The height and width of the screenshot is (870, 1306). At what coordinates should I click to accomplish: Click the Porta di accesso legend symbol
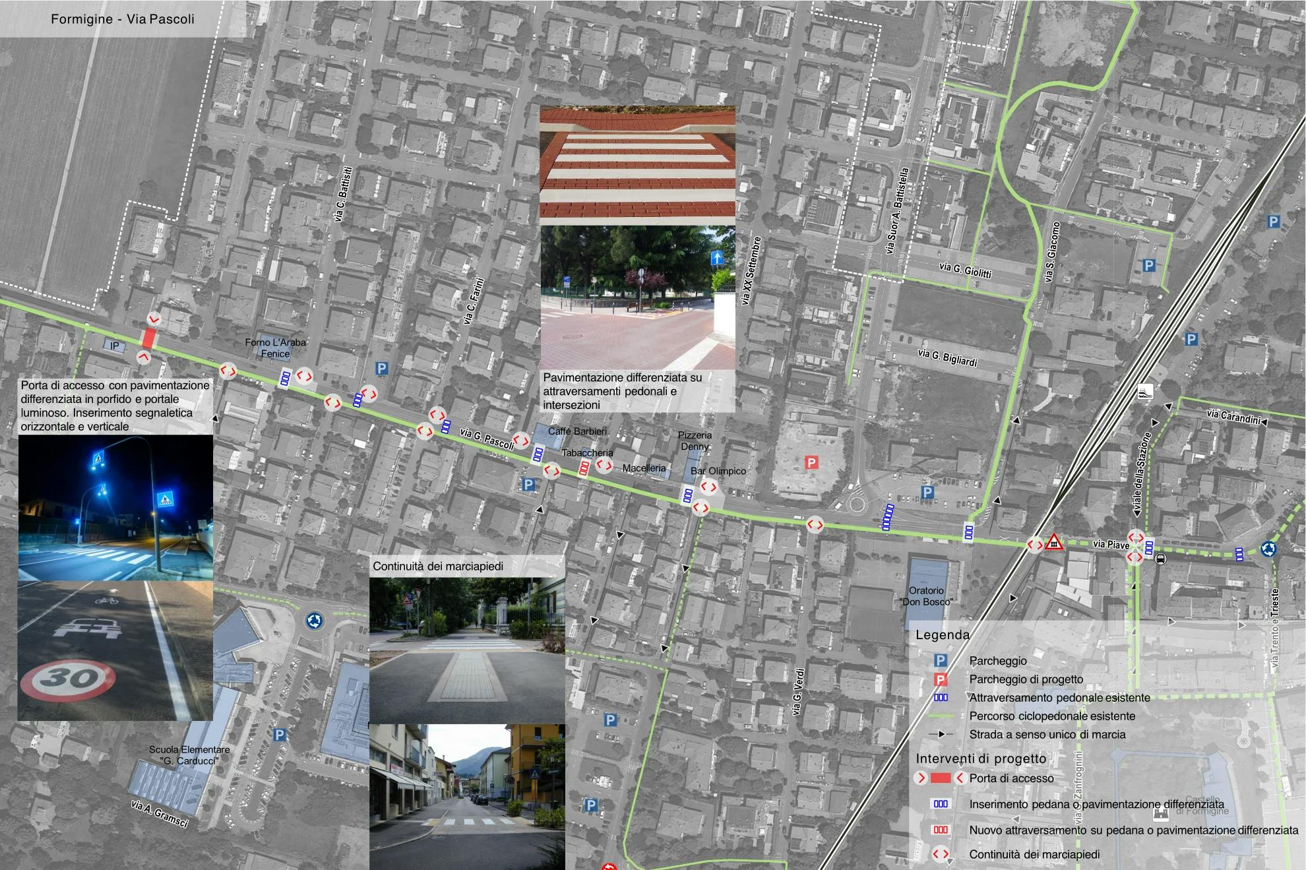tap(941, 778)
